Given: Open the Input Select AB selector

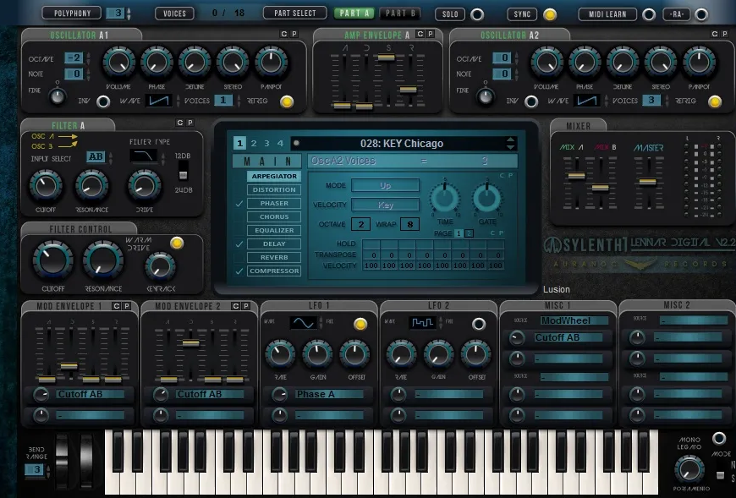Looking at the screenshot, I should pyautogui.click(x=96, y=156).
